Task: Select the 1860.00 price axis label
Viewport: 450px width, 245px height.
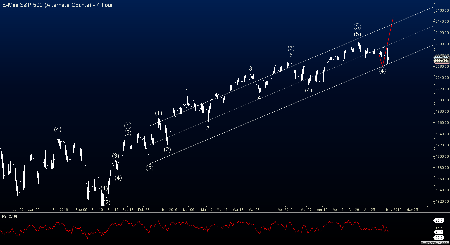Action: [442, 179]
